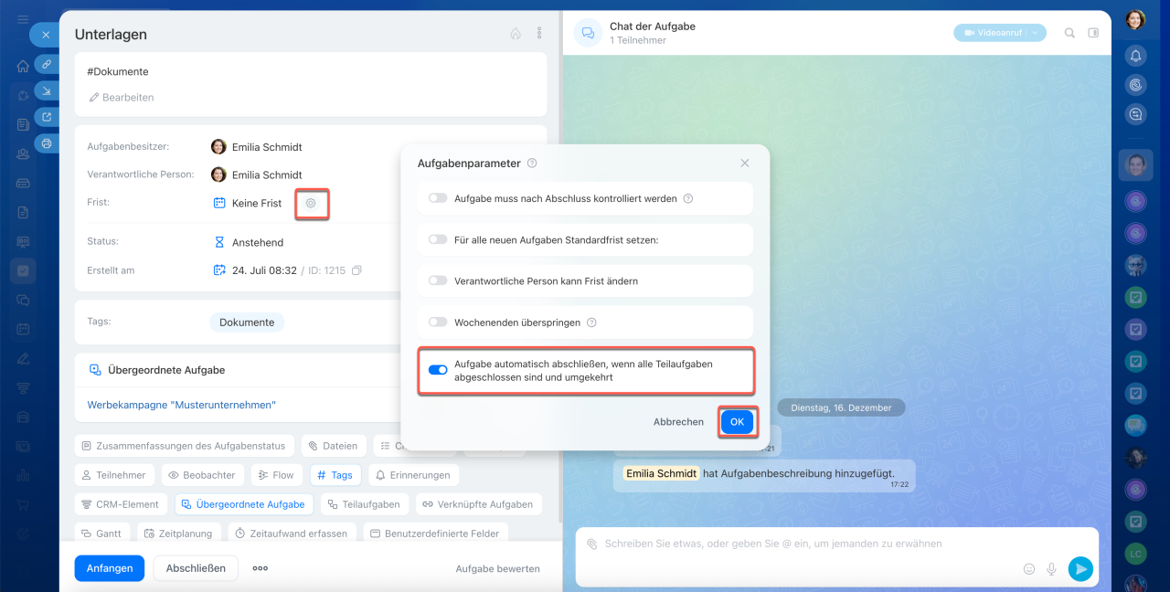Viewport: 1170px width, 592px height.
Task: Open the chat search icon in right bar
Action: (1135, 114)
